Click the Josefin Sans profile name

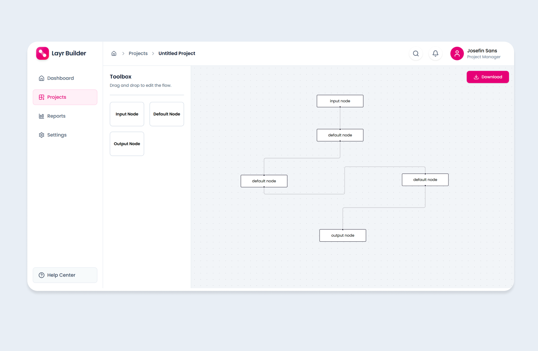482,51
